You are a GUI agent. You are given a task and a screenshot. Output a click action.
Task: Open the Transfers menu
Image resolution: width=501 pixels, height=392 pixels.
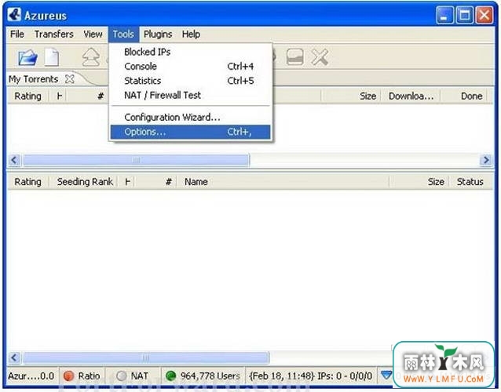(54, 34)
